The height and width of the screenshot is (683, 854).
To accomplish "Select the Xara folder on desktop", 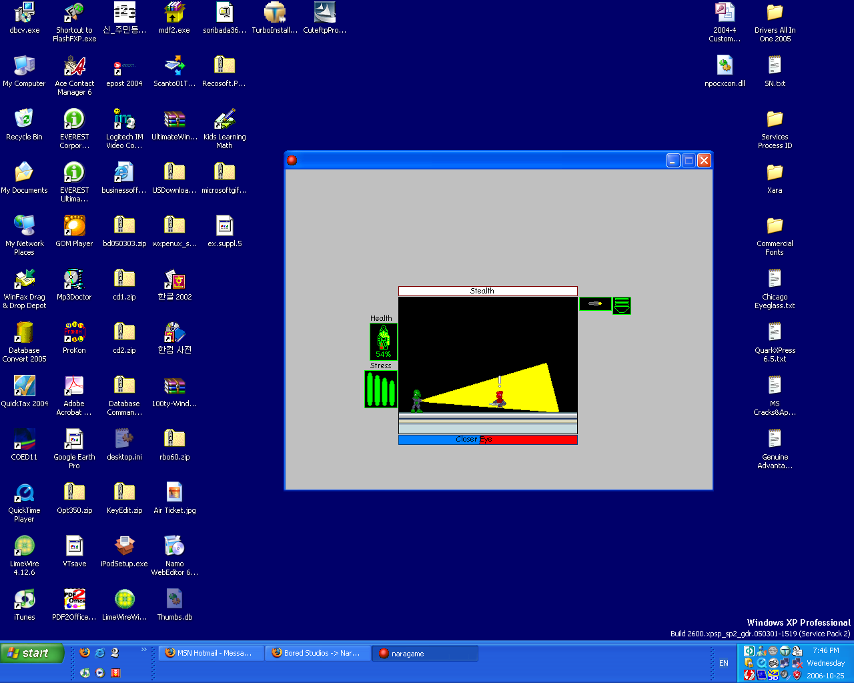I will (x=775, y=177).
